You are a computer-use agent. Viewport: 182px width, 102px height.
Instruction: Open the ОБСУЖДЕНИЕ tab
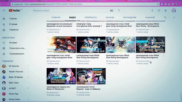130,18
